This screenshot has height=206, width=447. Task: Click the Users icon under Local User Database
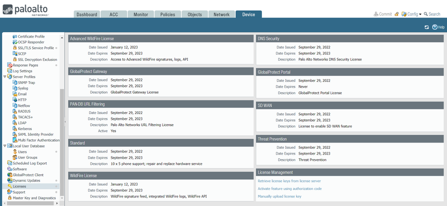tap(15, 151)
